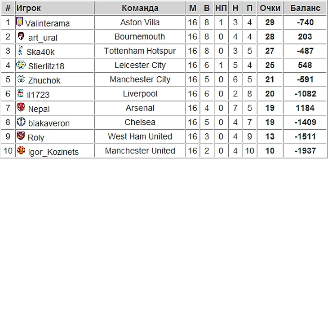Image resolution: width=328 pixels, height=333 pixels.
Task: Click the Bournemouth crest next to art_ural
Action: (x=21, y=36)
